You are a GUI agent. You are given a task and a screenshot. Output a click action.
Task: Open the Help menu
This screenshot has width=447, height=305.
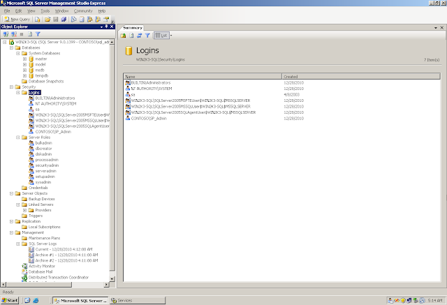(x=102, y=11)
